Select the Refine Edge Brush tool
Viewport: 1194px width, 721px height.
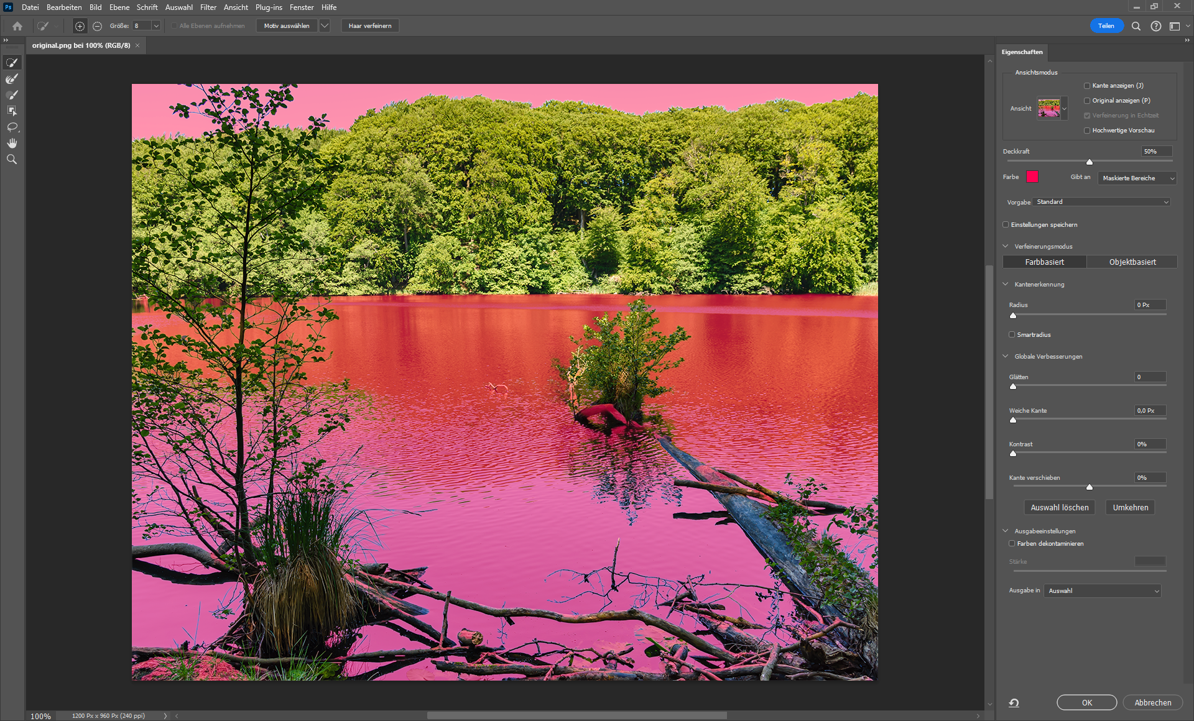pyautogui.click(x=12, y=79)
